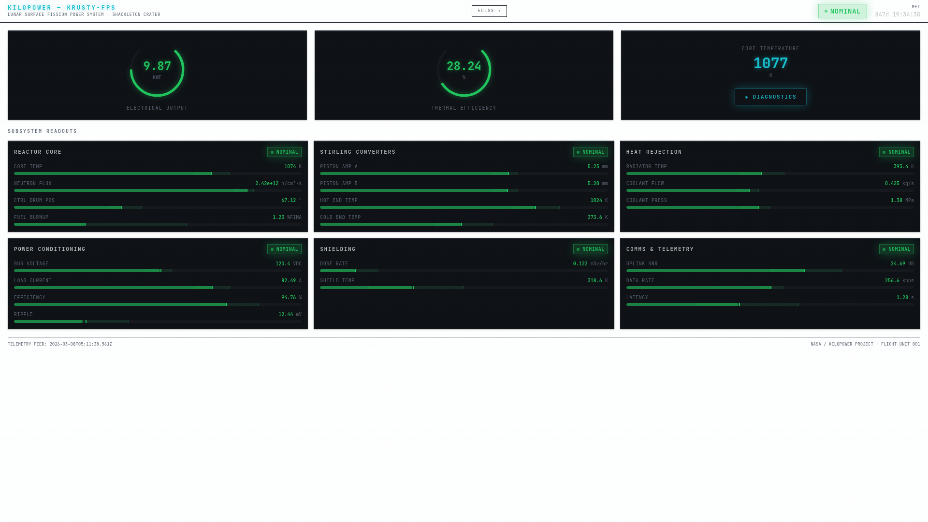
Task: Click the Hot End Temp 1024 K reading
Action: [x=599, y=201]
